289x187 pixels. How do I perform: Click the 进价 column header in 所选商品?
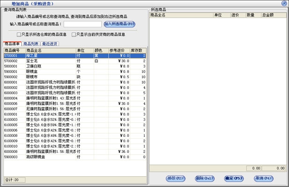[x=238, y=15]
